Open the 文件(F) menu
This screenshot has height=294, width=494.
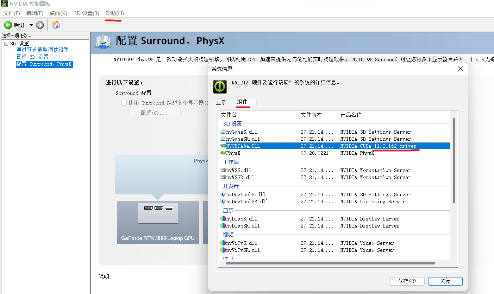tap(12, 13)
